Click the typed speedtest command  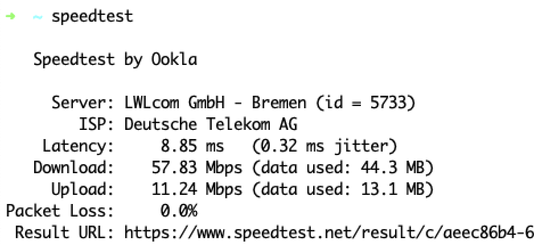92,17
